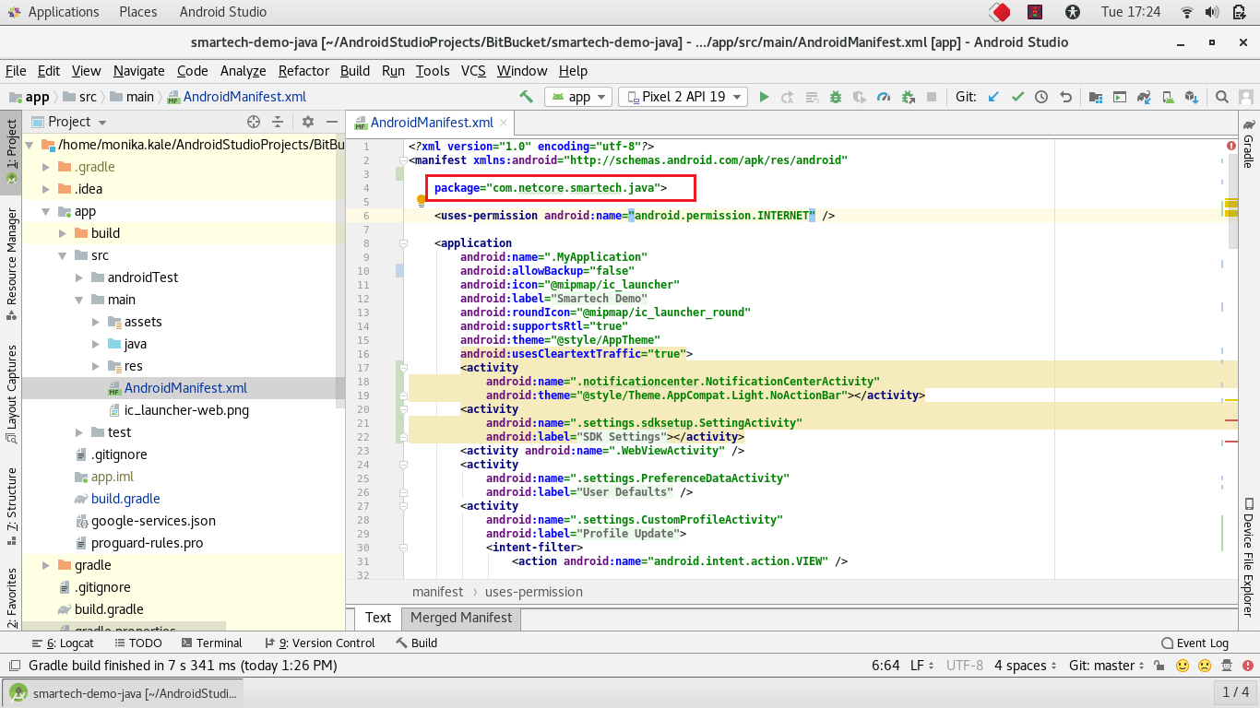1260x708 pixels.
Task: Click the red error indicator at editor top-right
Action: click(x=1231, y=146)
